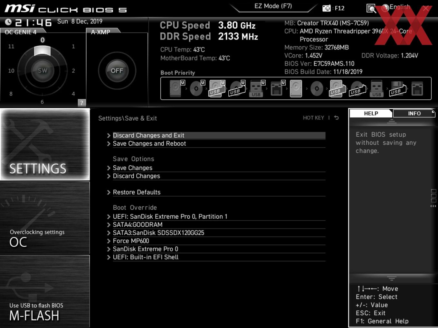Open the SETTINGS section

(45, 144)
